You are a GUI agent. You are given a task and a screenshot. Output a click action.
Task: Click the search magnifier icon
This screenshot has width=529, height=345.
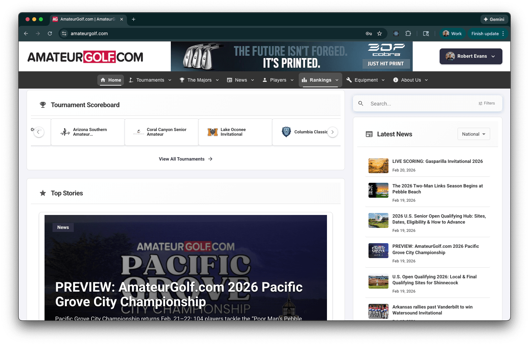pos(361,103)
